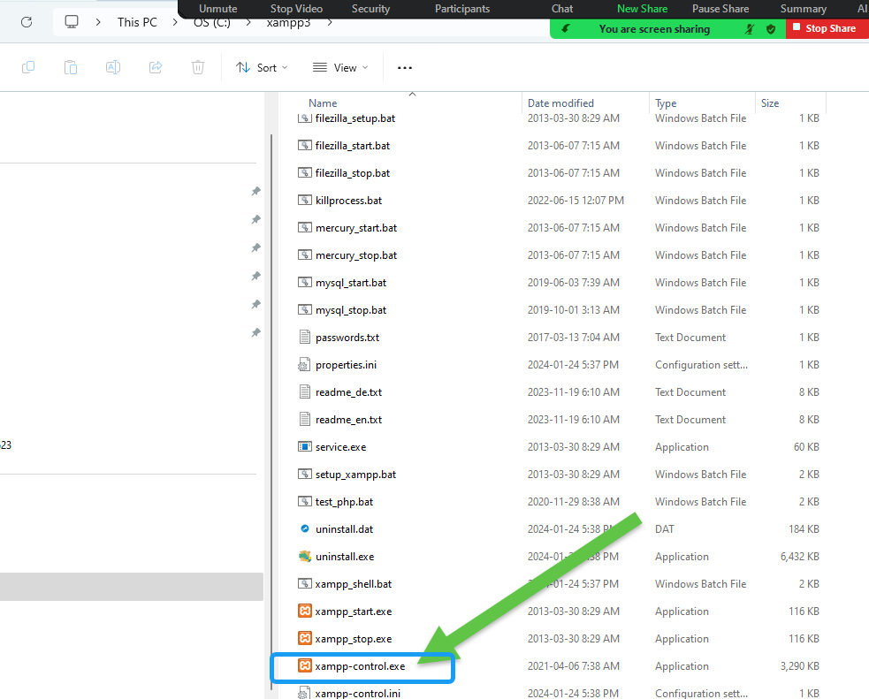Open Chat in Zoom toolbar
The image size is (869, 699).
(x=562, y=9)
